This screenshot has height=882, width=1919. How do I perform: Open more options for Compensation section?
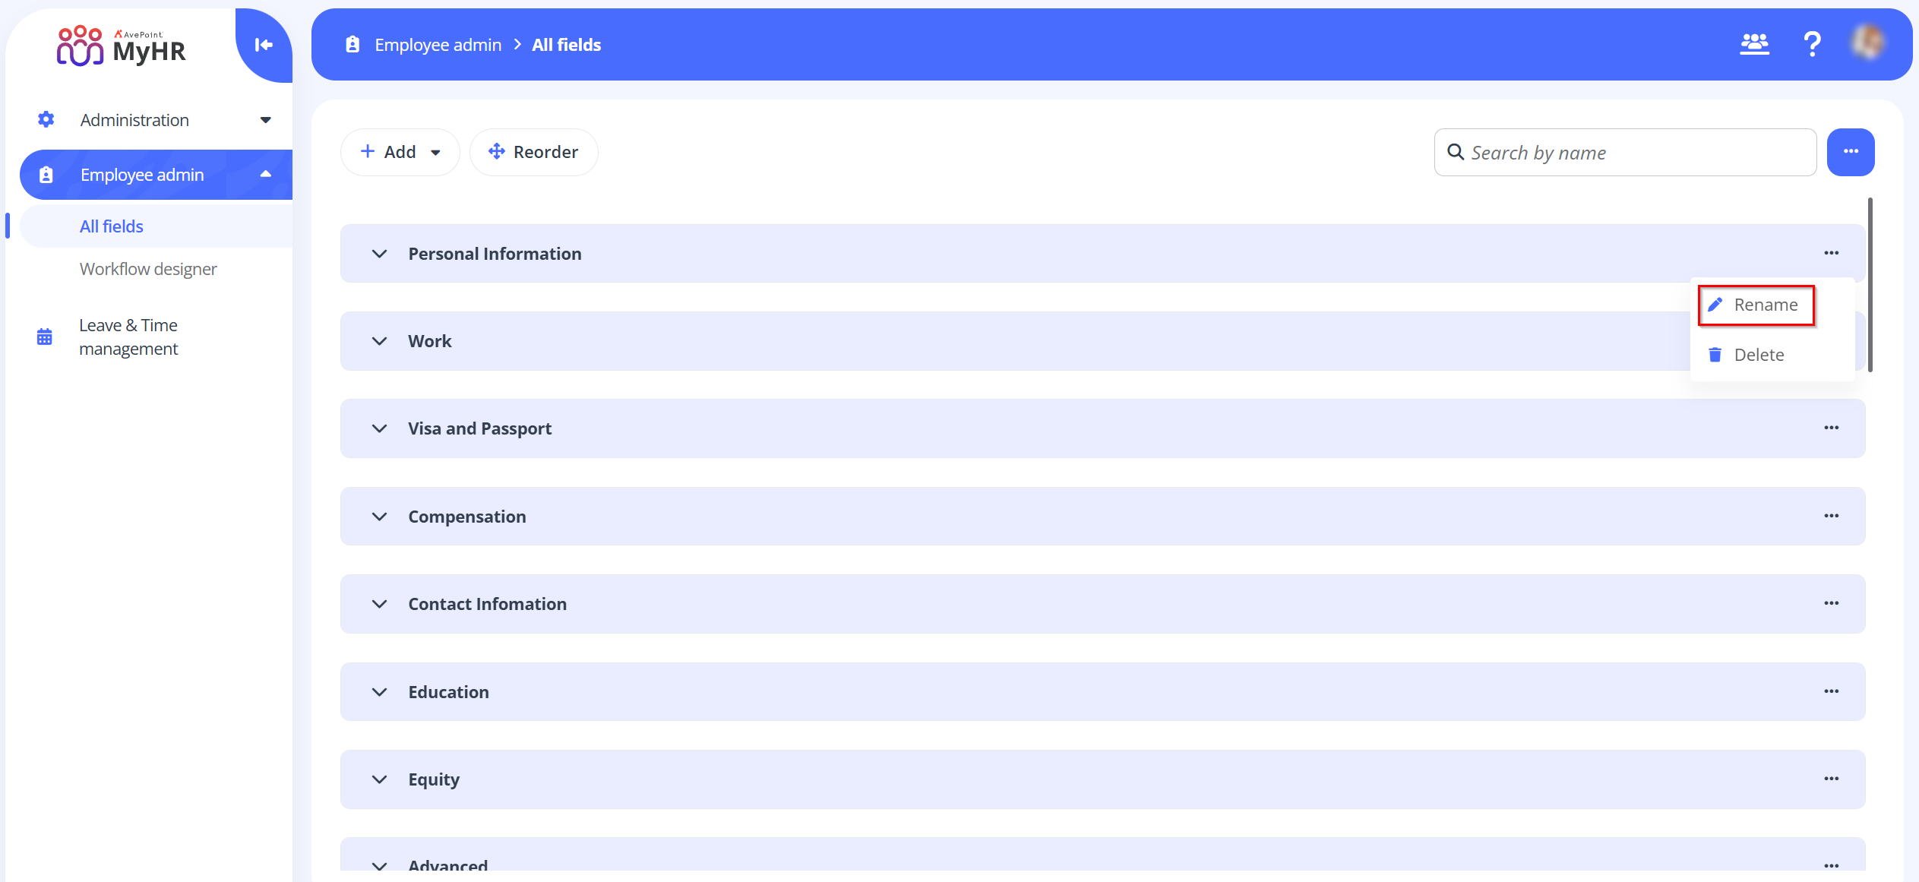click(x=1831, y=517)
